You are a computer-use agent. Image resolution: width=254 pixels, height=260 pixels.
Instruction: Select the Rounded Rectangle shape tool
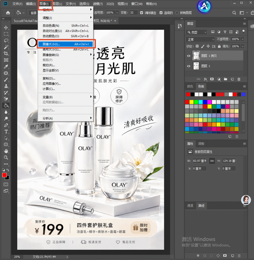coord(6,144)
